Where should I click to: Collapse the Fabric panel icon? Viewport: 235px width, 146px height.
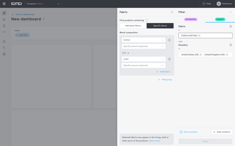click(172, 12)
